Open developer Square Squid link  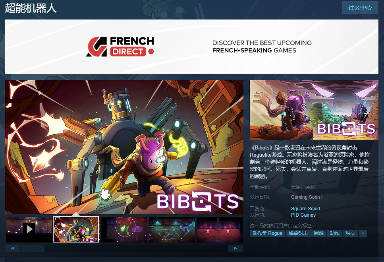coord(305,209)
